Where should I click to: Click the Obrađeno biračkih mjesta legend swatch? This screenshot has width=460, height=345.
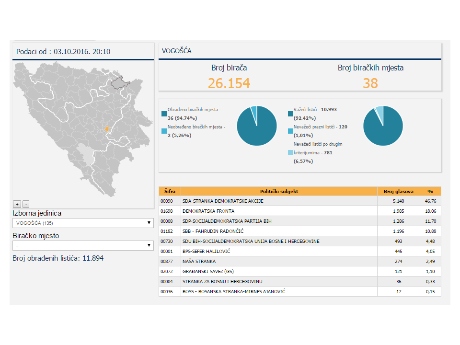click(164, 114)
